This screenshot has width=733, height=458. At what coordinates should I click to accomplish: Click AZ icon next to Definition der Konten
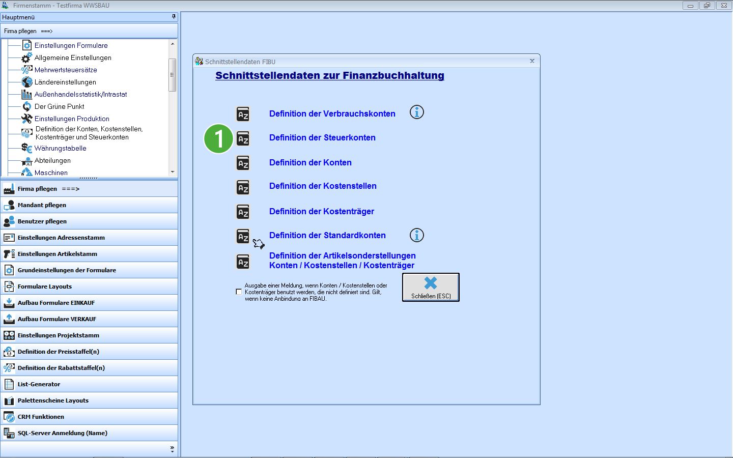(x=243, y=163)
